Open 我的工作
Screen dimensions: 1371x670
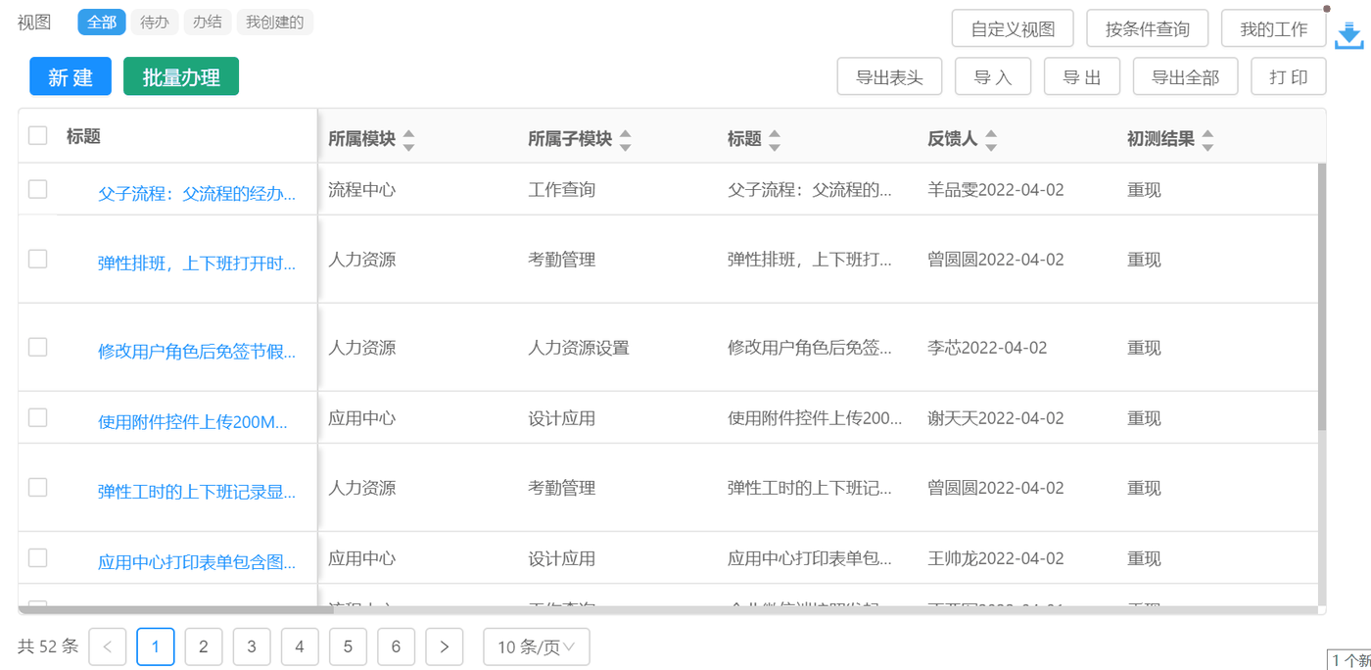coord(1274,28)
